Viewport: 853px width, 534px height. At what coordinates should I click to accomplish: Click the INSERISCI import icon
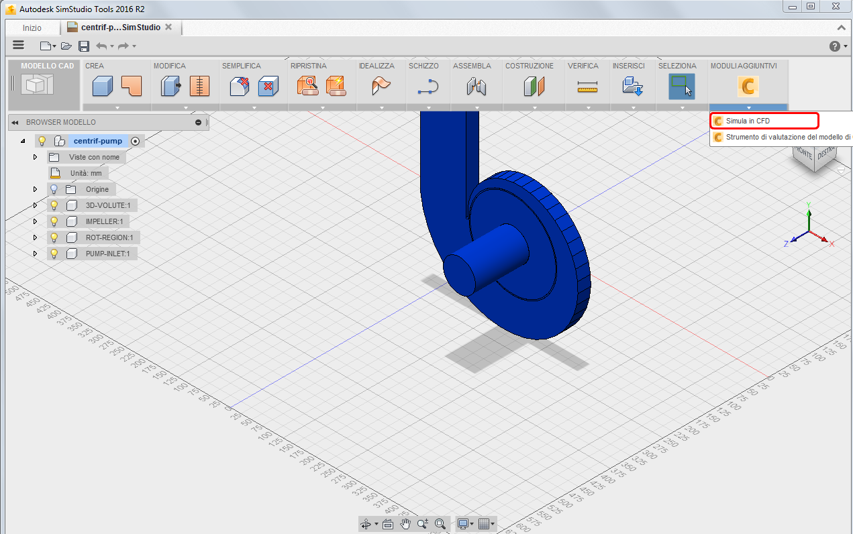pyautogui.click(x=632, y=87)
